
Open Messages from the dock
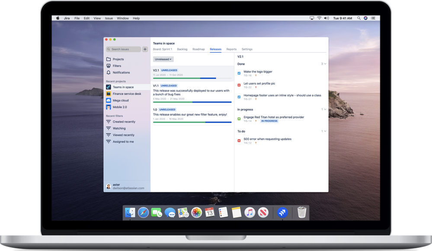pyautogui.click(x=170, y=213)
